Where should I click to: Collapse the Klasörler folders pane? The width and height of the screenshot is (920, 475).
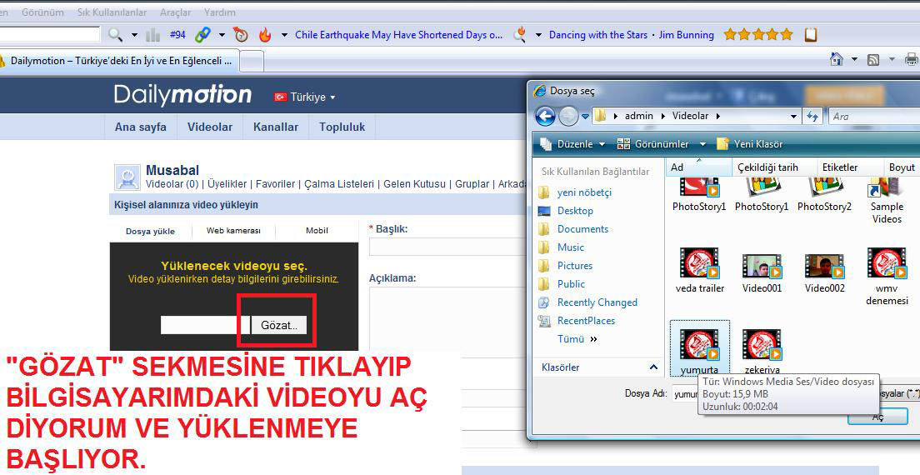pos(653,367)
